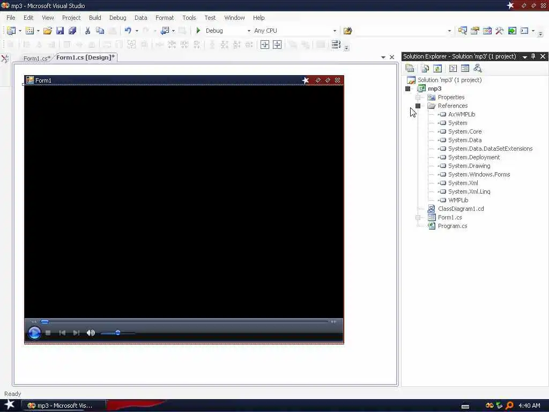Viewport: 549px width, 412px height.
Task: Open the Properties Window toolbar icon
Action: click(x=475, y=31)
